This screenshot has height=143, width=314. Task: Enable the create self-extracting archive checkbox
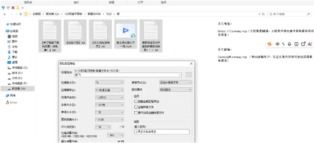136,102
